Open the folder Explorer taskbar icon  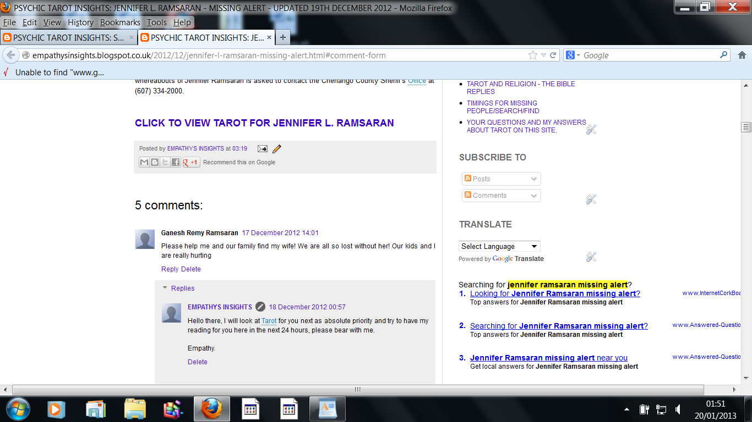click(135, 409)
